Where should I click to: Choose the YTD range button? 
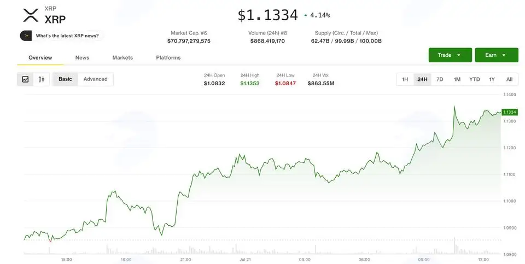click(475, 79)
